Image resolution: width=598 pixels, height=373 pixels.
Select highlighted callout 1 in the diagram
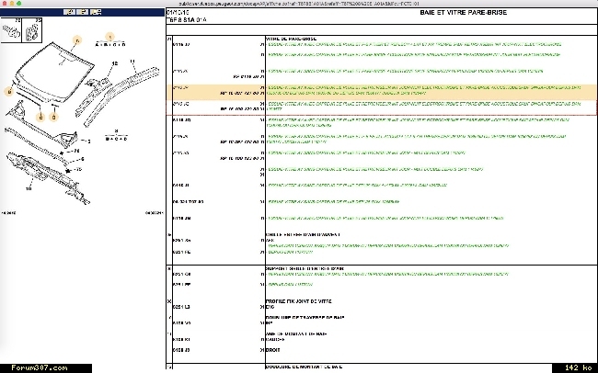coord(109,37)
